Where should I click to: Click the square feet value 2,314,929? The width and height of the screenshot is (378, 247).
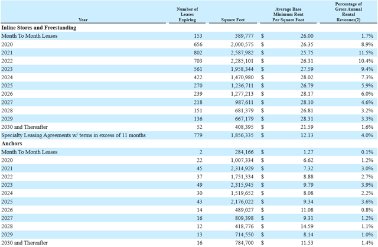242,168
